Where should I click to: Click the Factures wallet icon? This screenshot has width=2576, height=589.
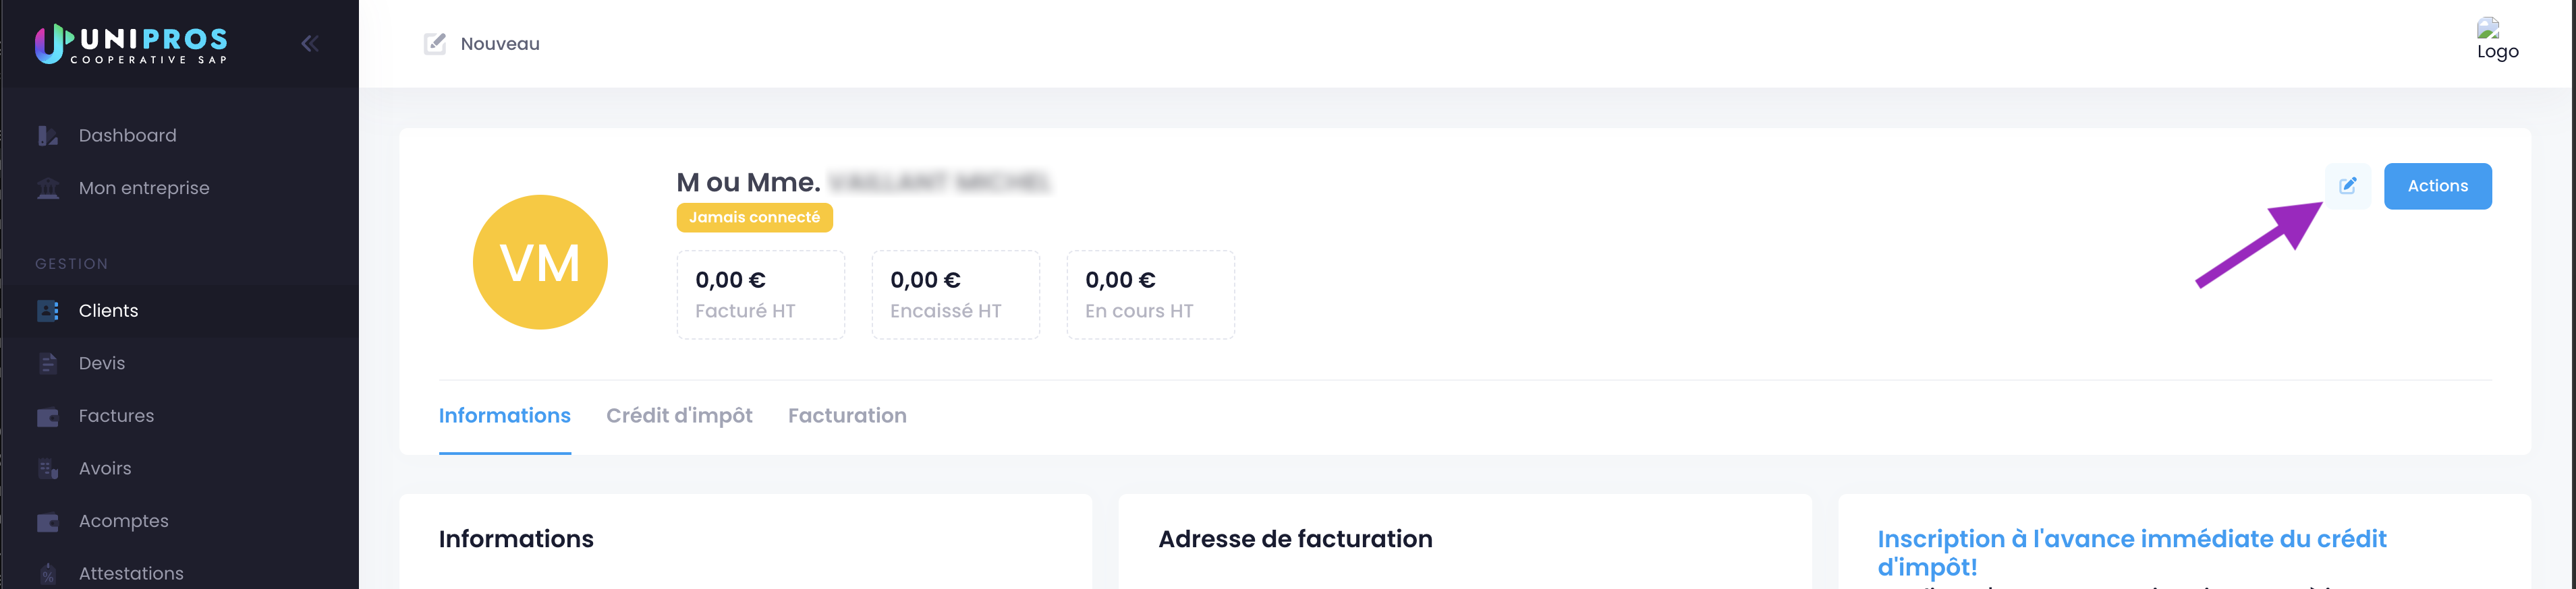coord(48,417)
